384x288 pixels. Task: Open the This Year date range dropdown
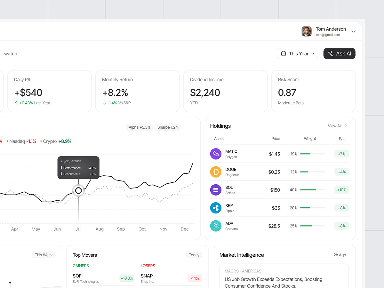298,54
